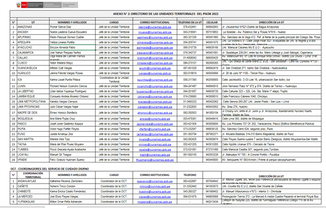Screen dimensions: 326x208
Task: Click the name 'Karina Lisset Purilla Pillaca'
Action: click(x=65, y=80)
